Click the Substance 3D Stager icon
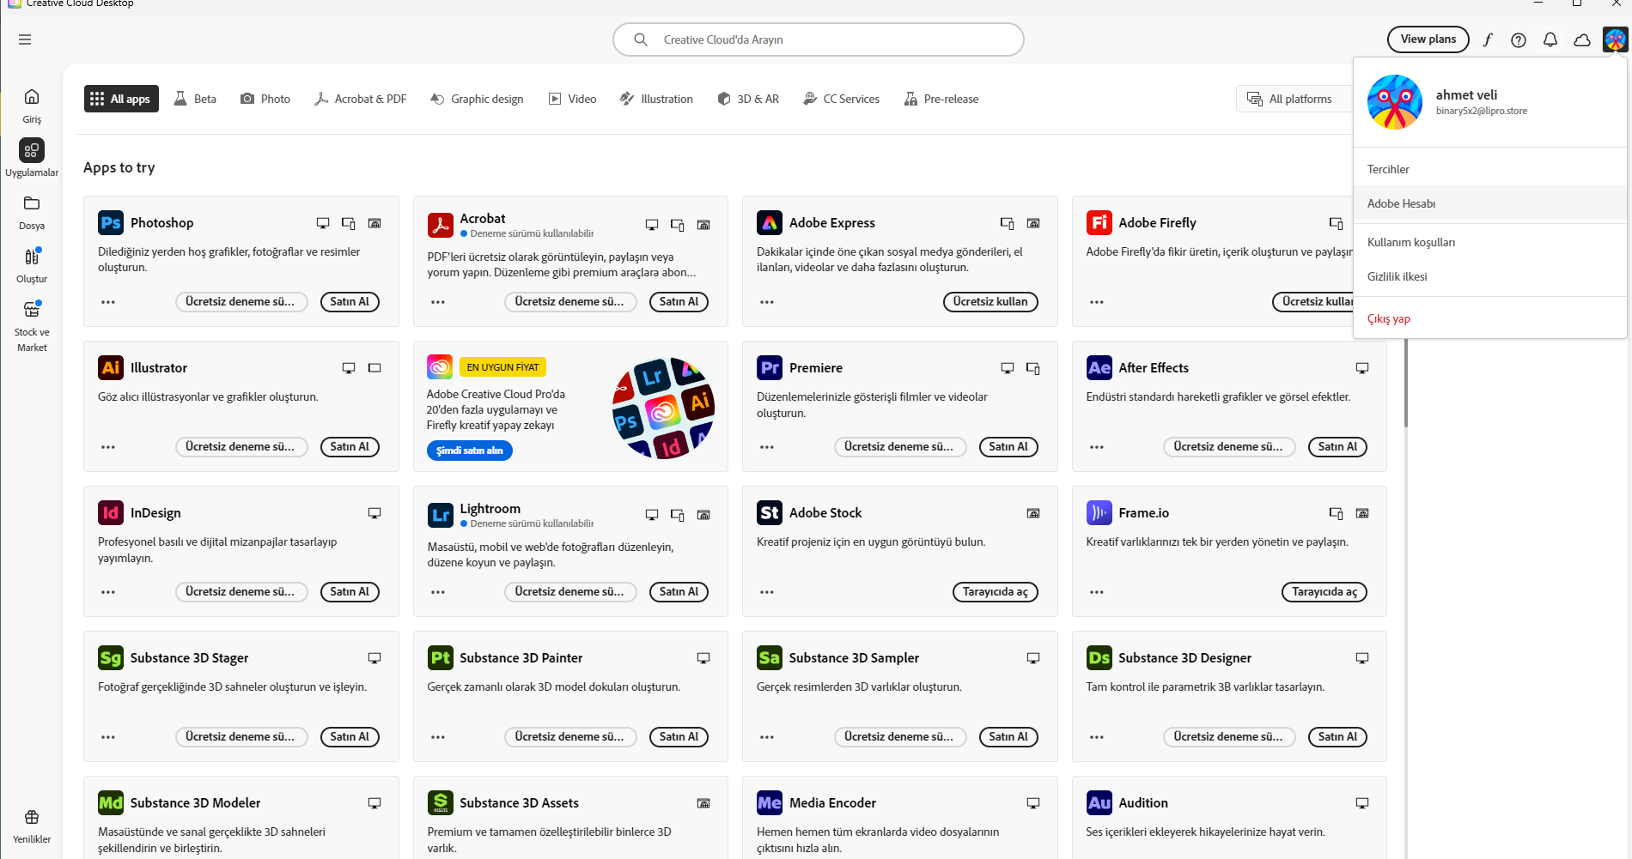 (111, 658)
